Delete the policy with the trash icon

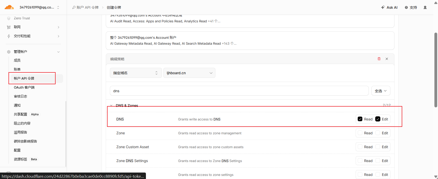tap(379, 59)
